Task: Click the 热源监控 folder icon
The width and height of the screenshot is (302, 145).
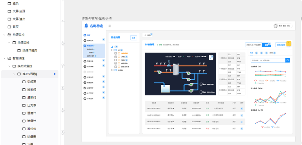Action: coord(9,35)
